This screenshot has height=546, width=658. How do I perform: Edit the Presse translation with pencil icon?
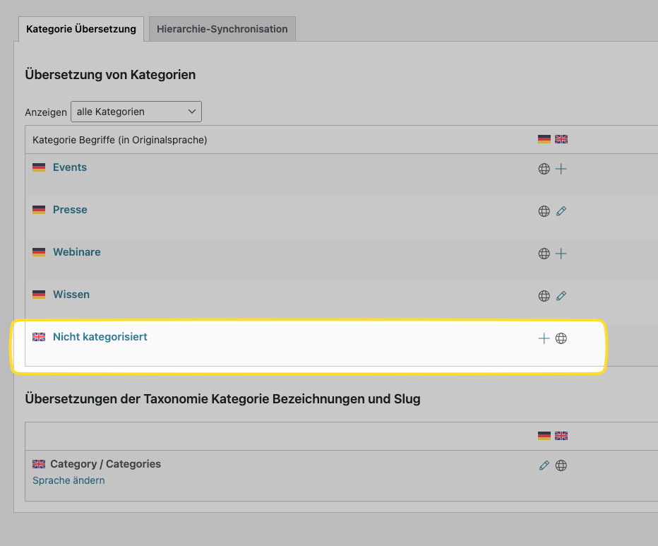coord(561,211)
